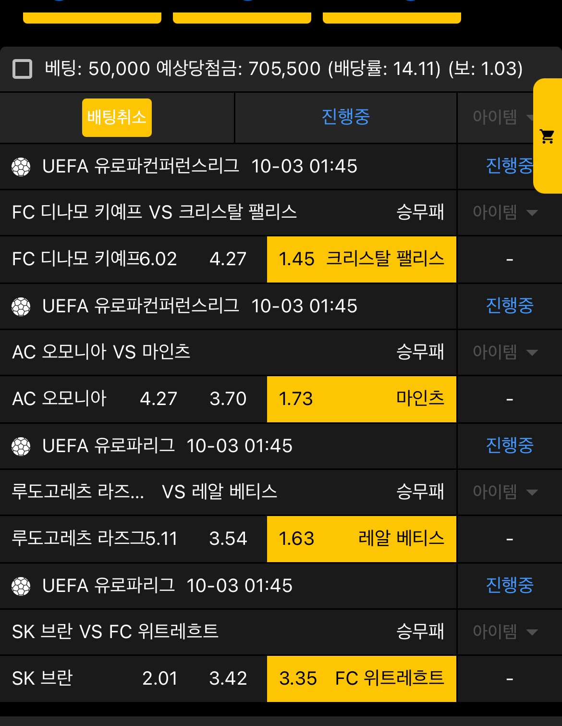This screenshot has width=562, height=726.
Task: Tick the bet slip checkbox beside 베팅: 50,000
Action: click(22, 69)
